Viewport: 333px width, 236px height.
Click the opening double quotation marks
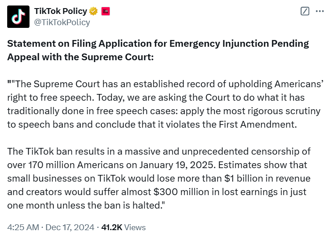tap(11, 84)
